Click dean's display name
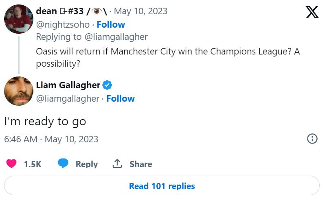This screenshot has height=198, width=327. [46, 11]
